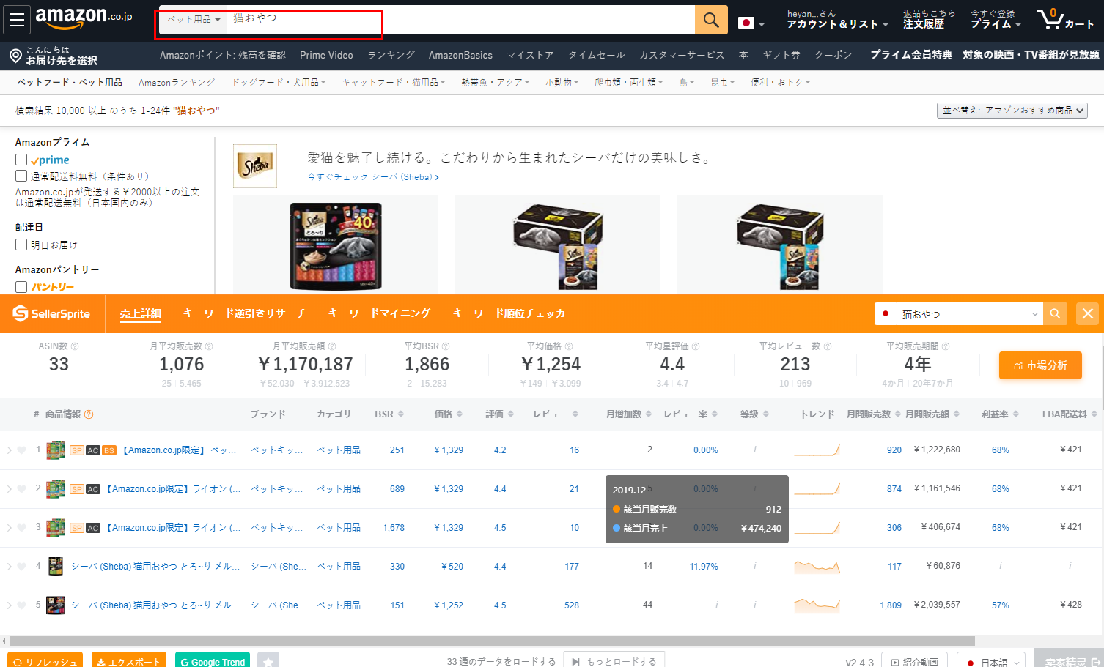1104x667 pixels.
Task: Enable the prime filter checkbox
Action: (x=21, y=160)
